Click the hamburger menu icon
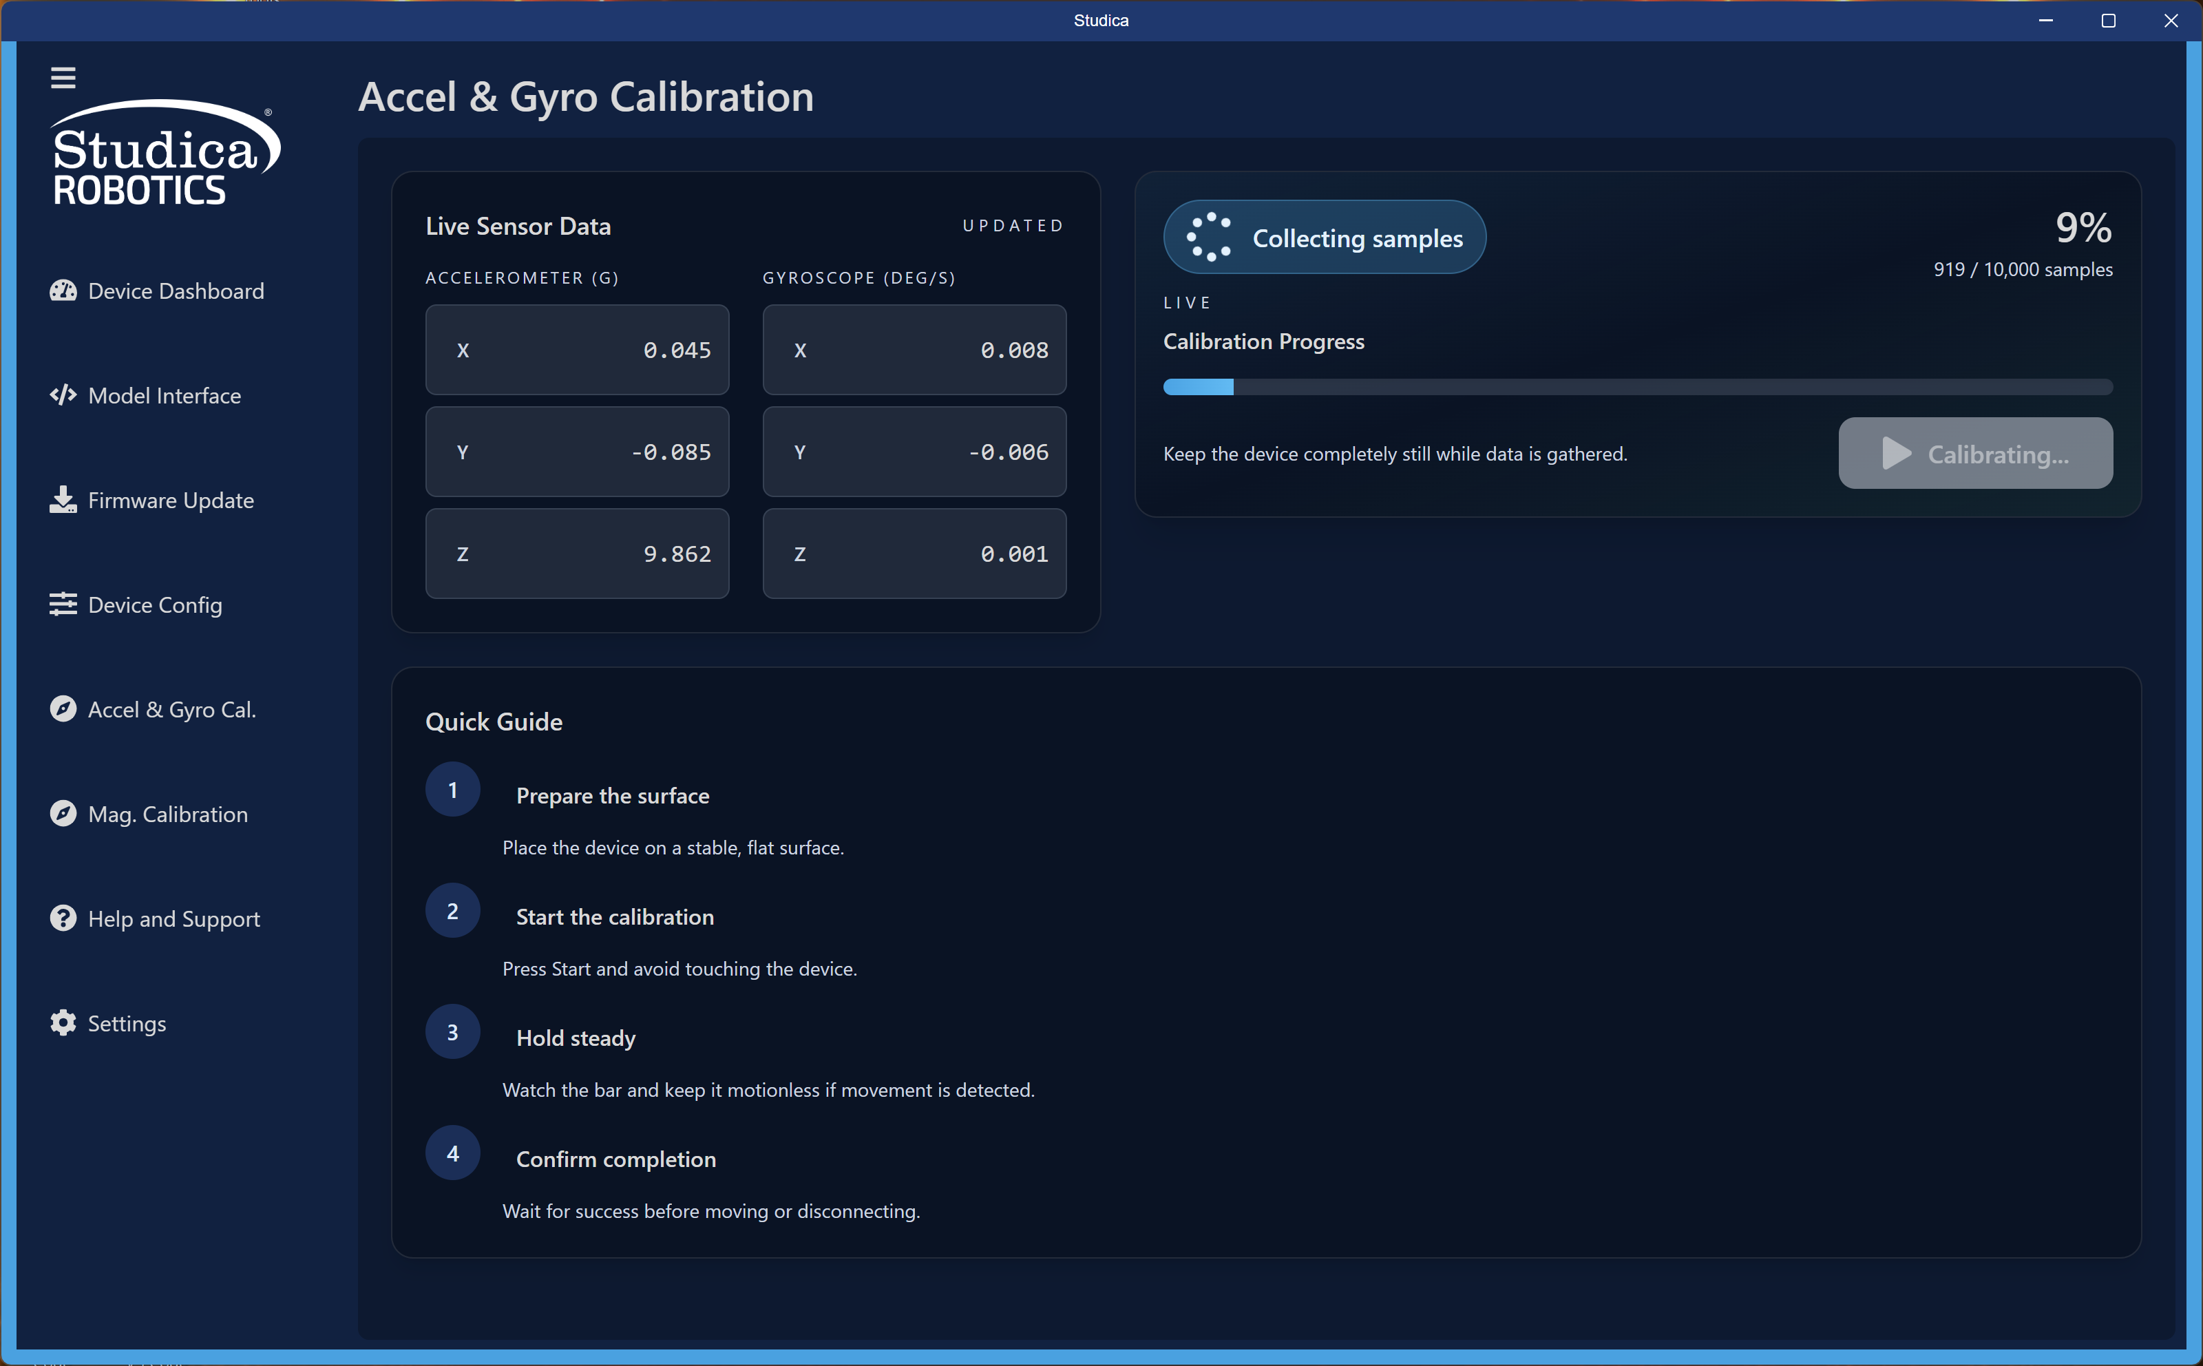The height and width of the screenshot is (1366, 2203). pyautogui.click(x=63, y=78)
